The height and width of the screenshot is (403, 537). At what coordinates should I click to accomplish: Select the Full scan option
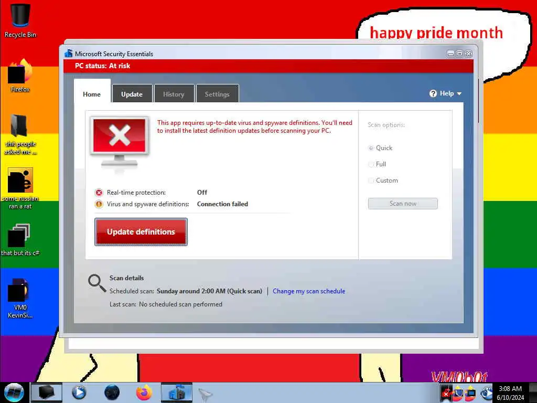tap(371, 164)
